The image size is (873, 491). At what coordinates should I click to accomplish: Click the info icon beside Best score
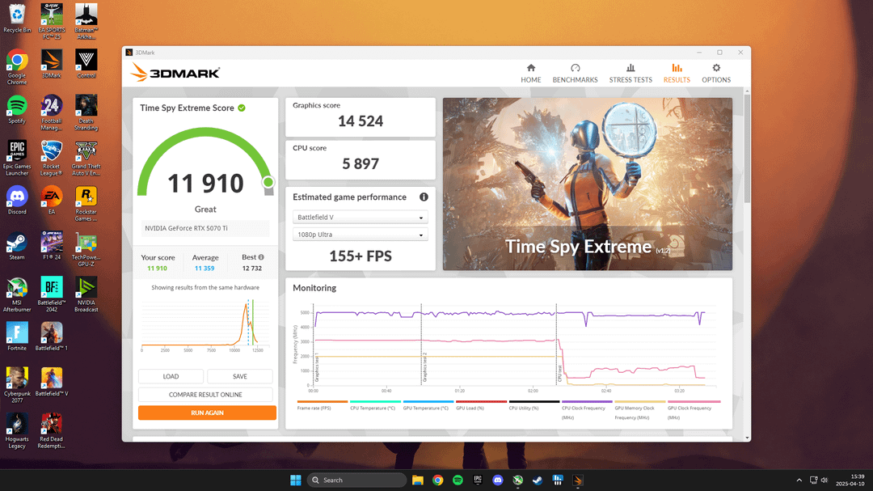pyautogui.click(x=261, y=257)
